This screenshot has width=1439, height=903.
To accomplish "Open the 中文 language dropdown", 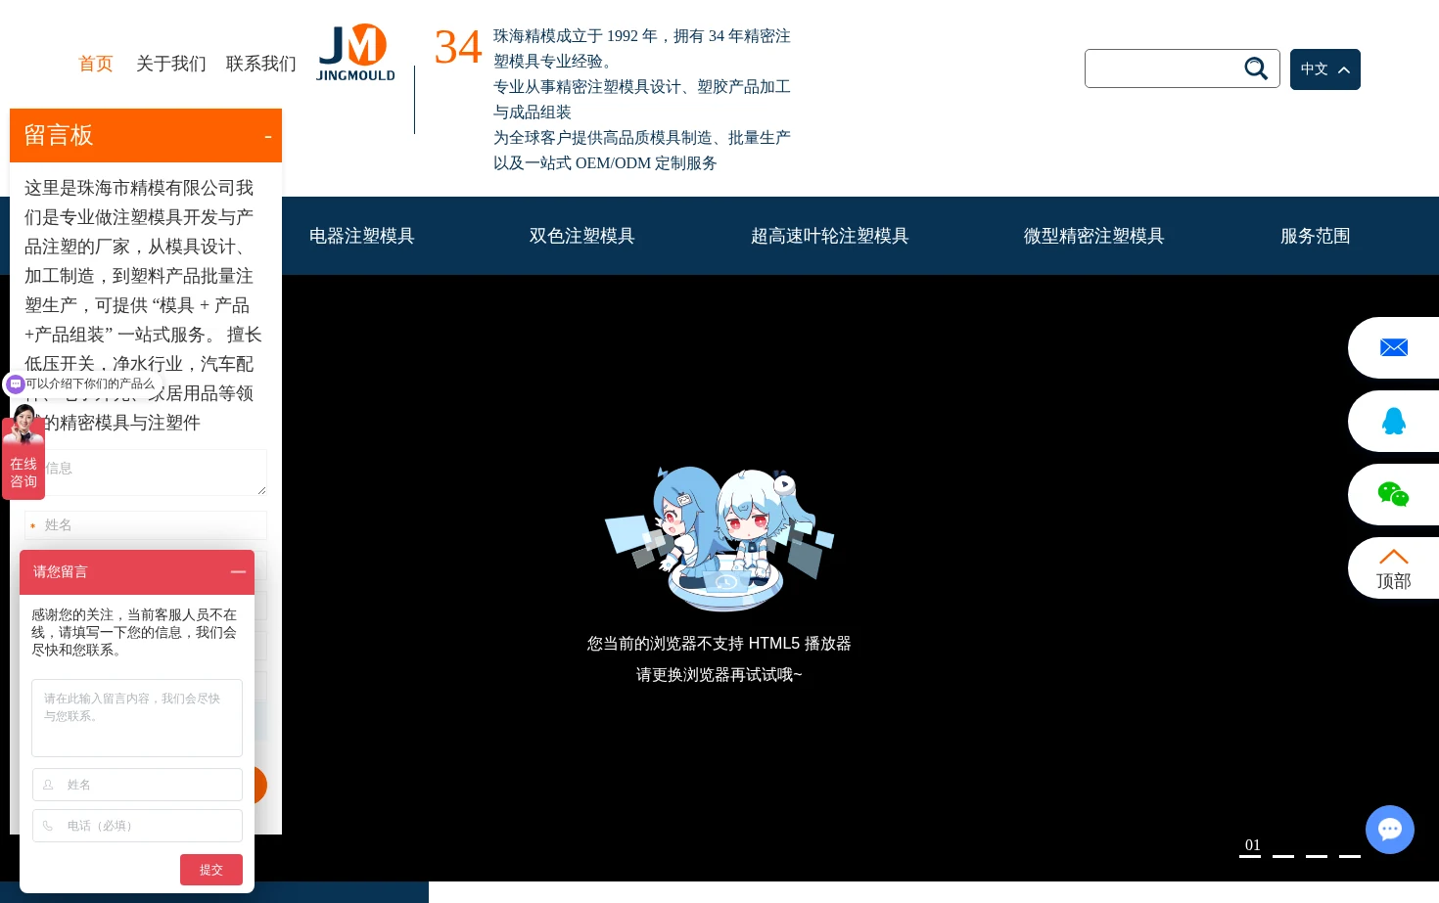I will pyautogui.click(x=1325, y=69).
